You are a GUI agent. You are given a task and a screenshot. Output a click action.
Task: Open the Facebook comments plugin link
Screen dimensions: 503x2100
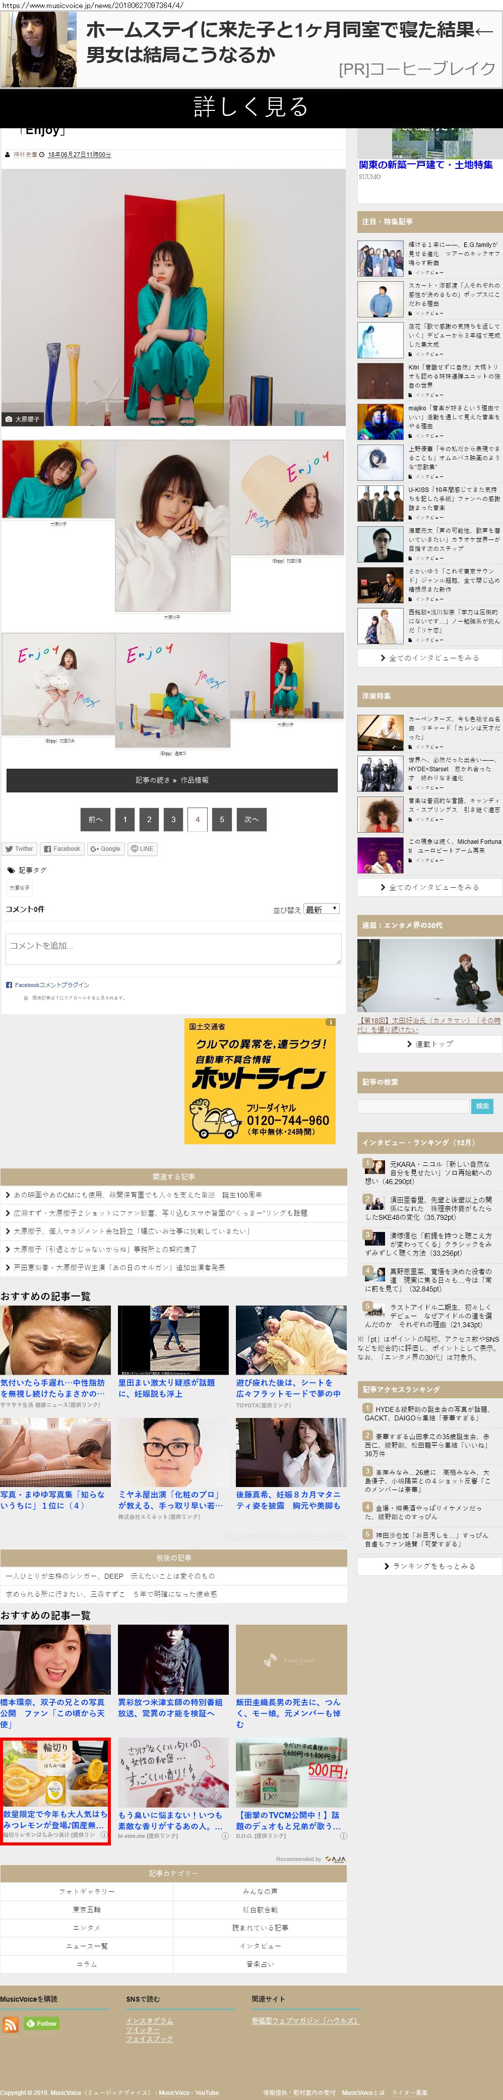click(51, 985)
